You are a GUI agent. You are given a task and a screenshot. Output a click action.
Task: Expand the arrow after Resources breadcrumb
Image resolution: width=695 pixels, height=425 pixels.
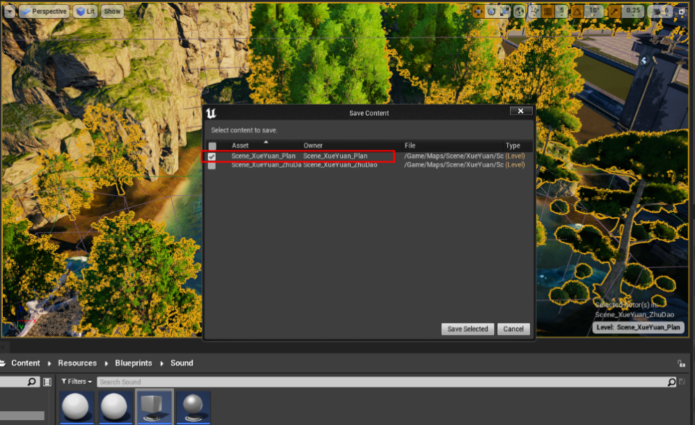[x=106, y=363]
